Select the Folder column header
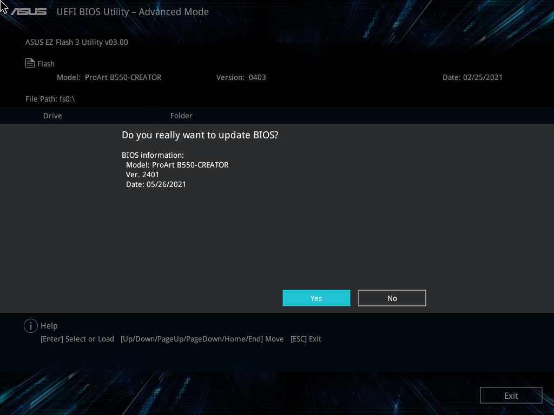Image resolution: width=554 pixels, height=415 pixels. (x=181, y=116)
